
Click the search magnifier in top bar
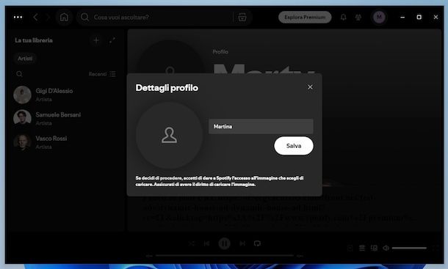(x=84, y=17)
